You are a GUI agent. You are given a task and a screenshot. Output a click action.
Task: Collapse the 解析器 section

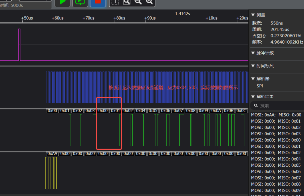[253, 79]
